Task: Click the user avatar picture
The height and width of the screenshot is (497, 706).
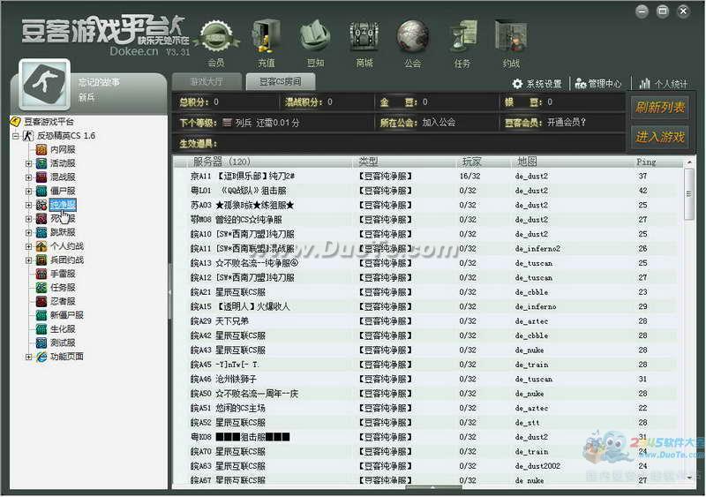Action: [44, 84]
